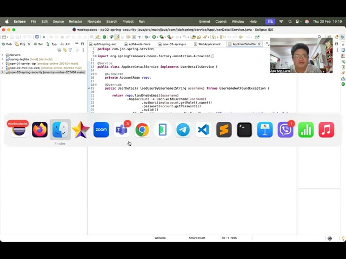Open the filter icon in Project Explorer
The width and height of the screenshot is (346, 259).
(70, 50)
